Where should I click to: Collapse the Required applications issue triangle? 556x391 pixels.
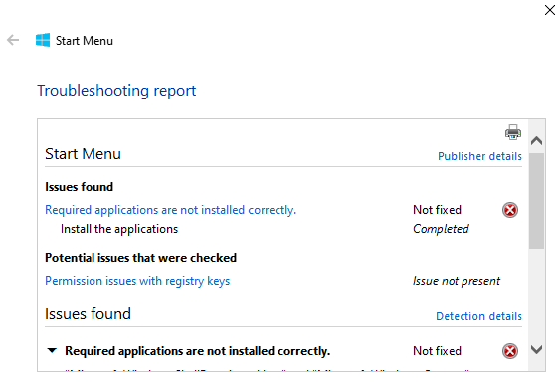pos(52,351)
